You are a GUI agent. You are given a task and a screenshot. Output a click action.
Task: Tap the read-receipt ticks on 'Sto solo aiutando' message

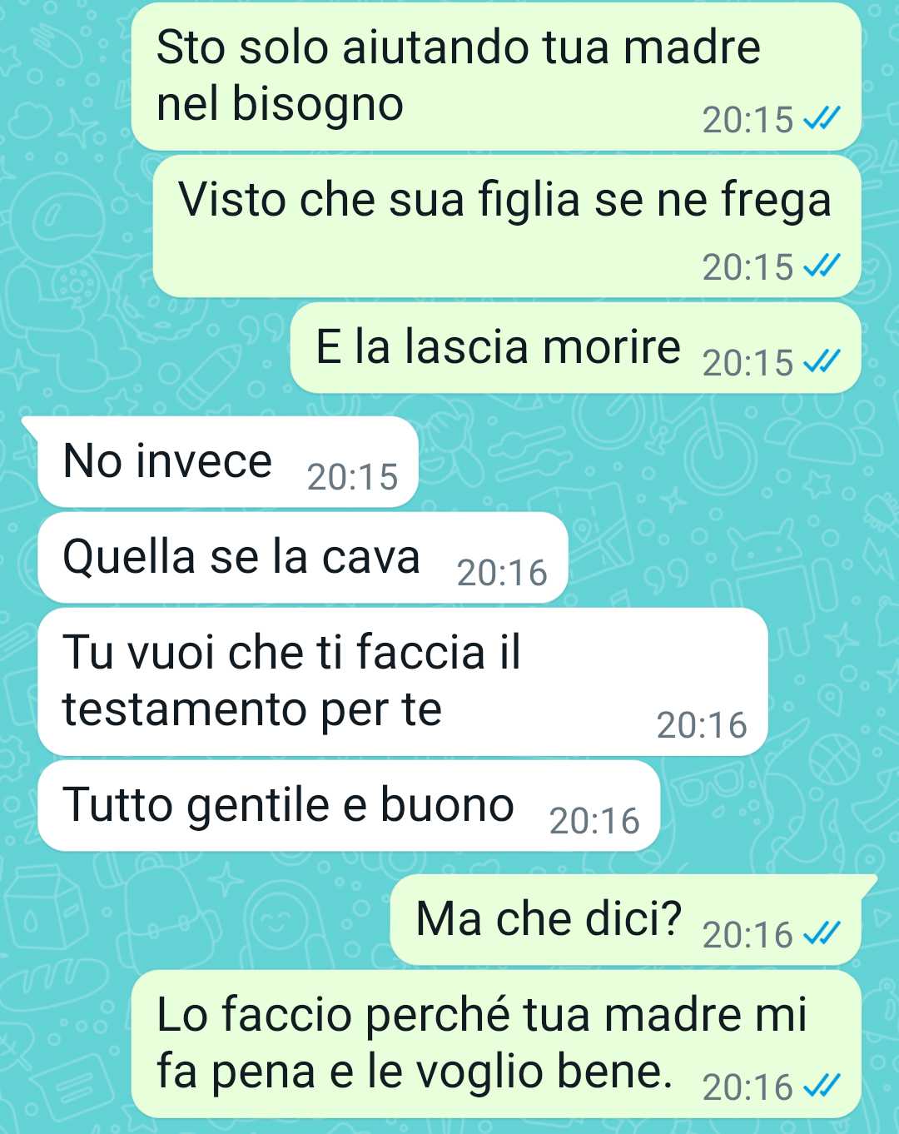point(822,119)
